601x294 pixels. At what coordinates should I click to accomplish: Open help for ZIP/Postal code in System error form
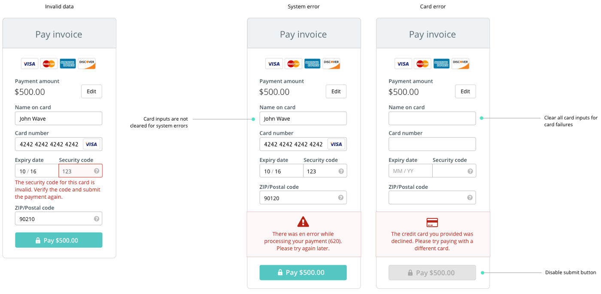[x=340, y=197]
